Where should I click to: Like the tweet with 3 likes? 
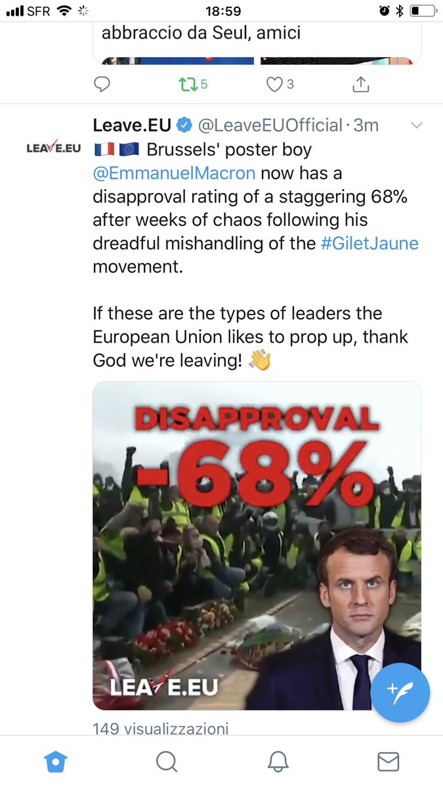tap(275, 85)
